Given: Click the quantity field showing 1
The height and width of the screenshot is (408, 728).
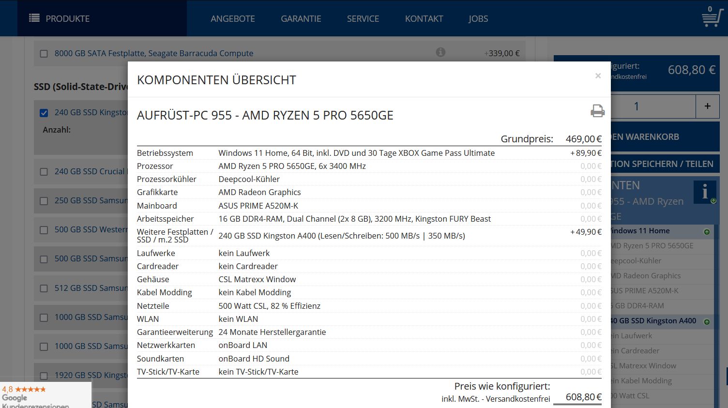Looking at the screenshot, I should pos(653,106).
